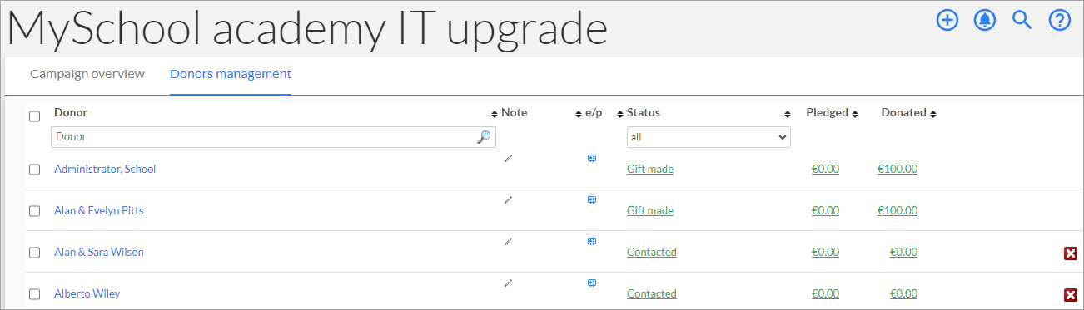Image resolution: width=1084 pixels, height=310 pixels.
Task: Click Gift made status for Administrator, School
Action: (x=650, y=169)
